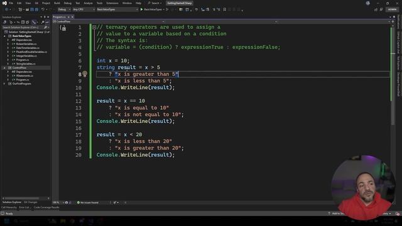The width and height of the screenshot is (402, 226).
Task: Open the Call Hierarchy bottom tab
Action: point(9,207)
